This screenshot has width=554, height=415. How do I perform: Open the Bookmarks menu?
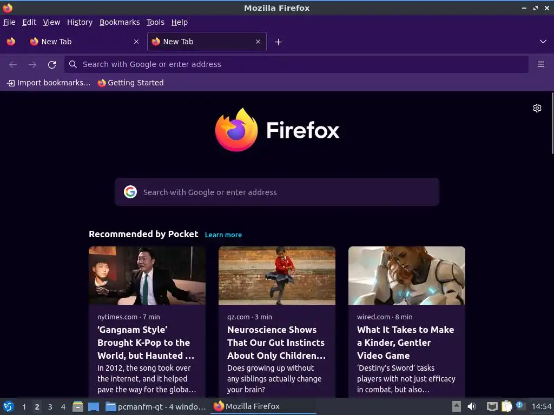coord(120,22)
